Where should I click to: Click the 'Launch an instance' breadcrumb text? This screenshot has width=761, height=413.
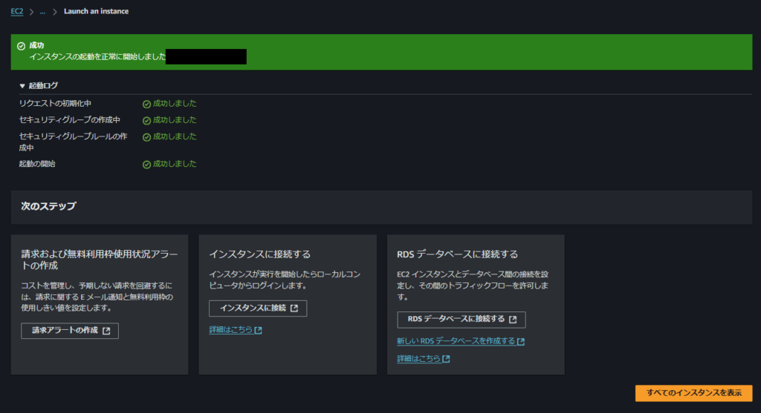[x=96, y=12]
